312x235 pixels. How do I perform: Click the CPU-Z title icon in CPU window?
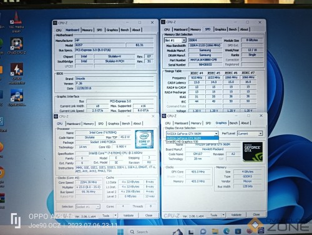pyautogui.click(x=56, y=116)
